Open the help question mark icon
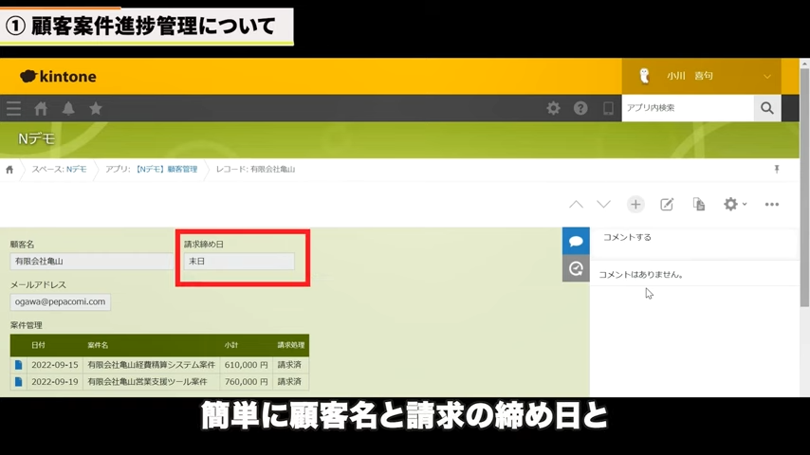 pyautogui.click(x=580, y=108)
